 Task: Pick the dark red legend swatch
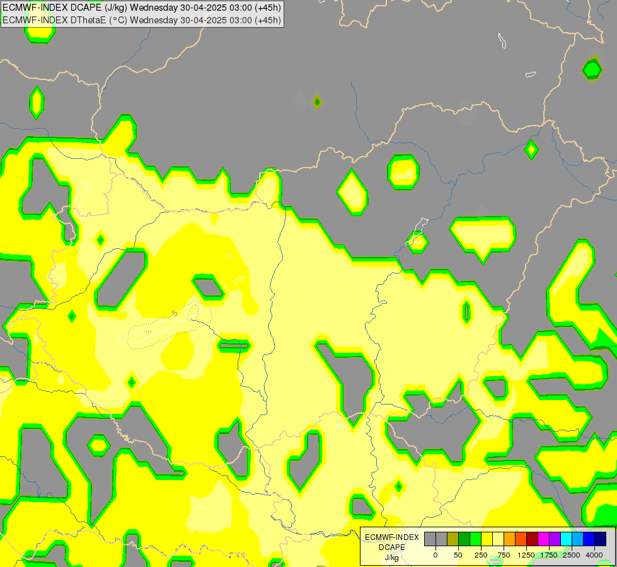532,539
